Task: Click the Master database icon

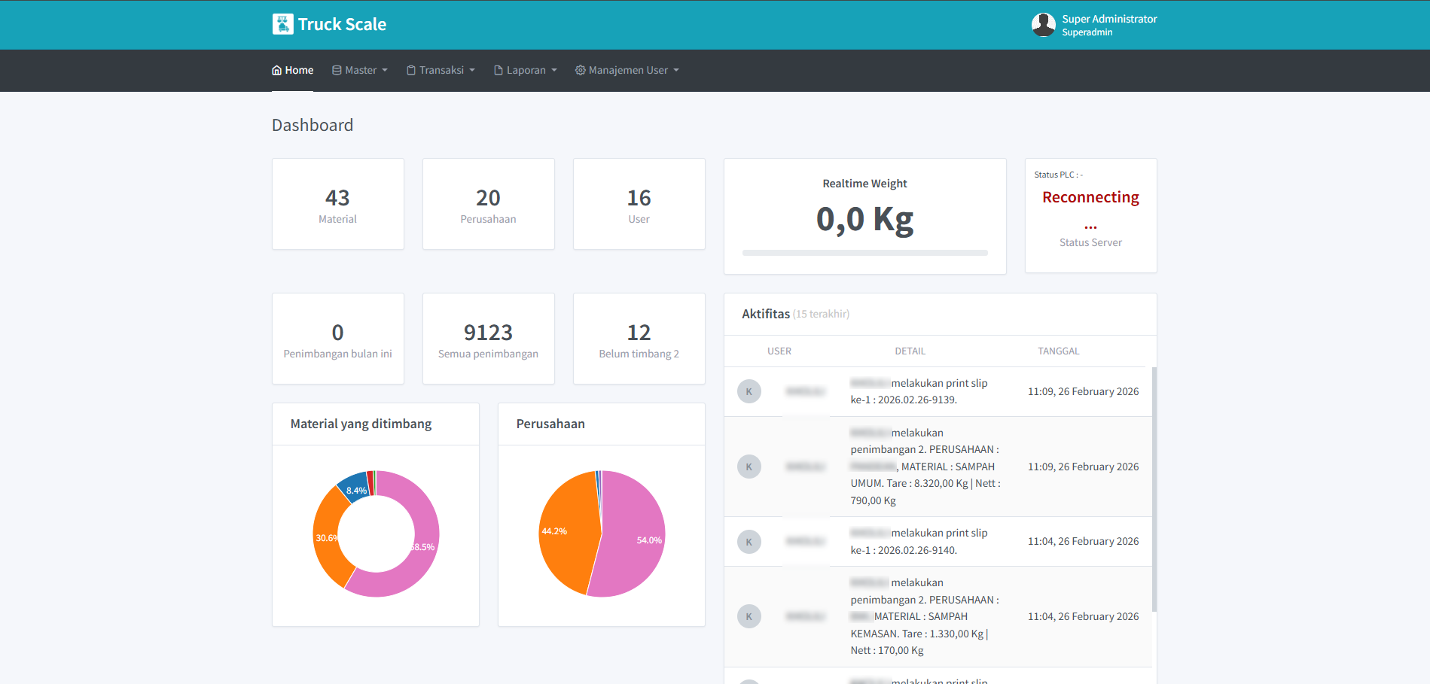Action: tap(337, 70)
